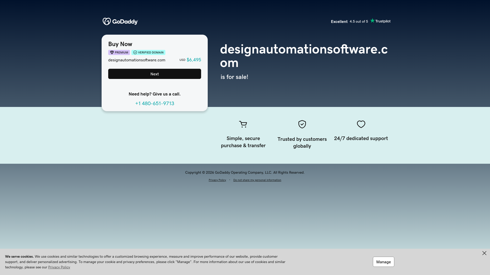The width and height of the screenshot is (490, 275).
Task: Click the 'Excellent' rating label
Action: tap(339, 22)
